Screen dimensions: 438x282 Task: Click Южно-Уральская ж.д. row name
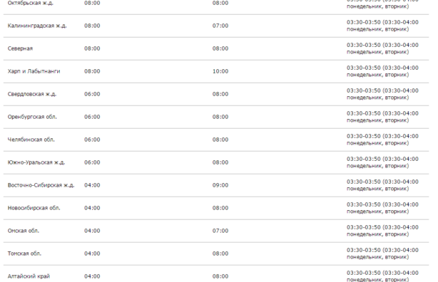(36, 162)
